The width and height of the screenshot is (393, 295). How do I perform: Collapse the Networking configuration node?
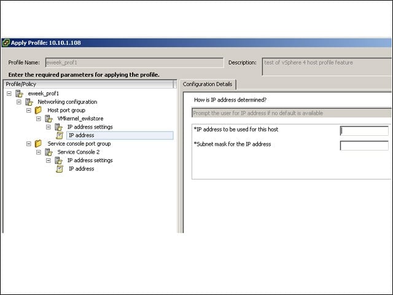(x=19, y=102)
